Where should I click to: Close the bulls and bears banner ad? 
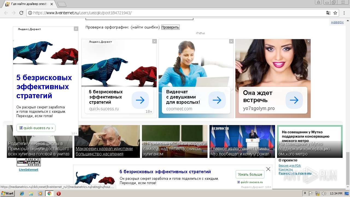pos(154,41)
